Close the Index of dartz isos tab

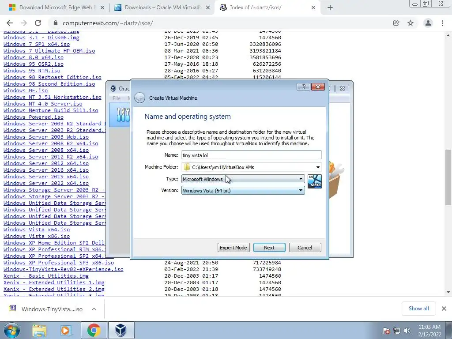tap(313, 8)
